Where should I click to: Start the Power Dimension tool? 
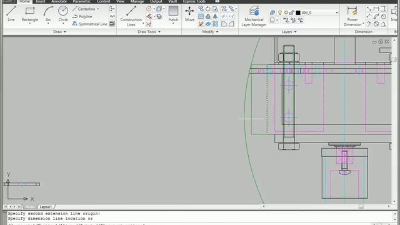(352, 16)
